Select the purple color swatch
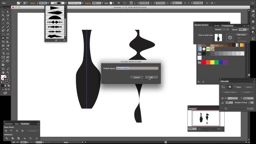This screenshot has width=256, height=144. 225,62
